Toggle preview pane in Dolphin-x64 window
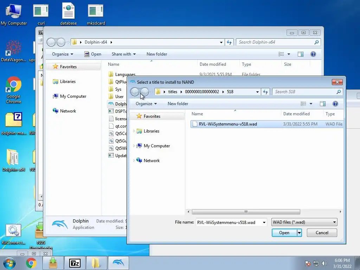This screenshot has width=360, height=270. click(x=301, y=54)
